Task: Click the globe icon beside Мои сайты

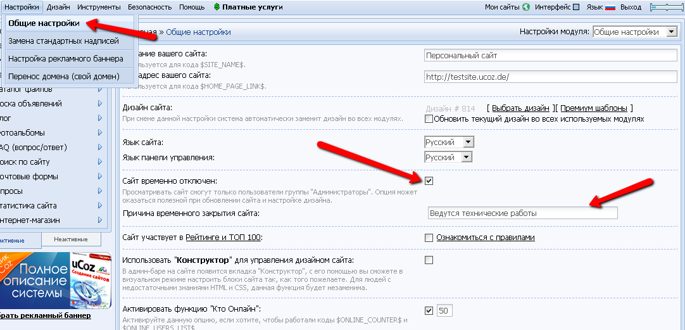Action: (x=525, y=7)
